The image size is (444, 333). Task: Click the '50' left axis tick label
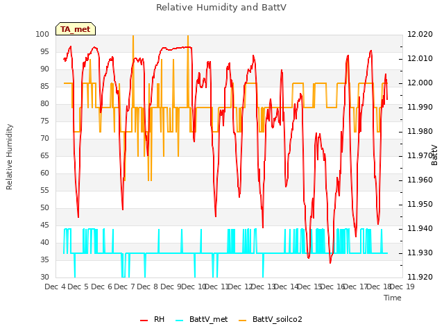click(x=44, y=207)
